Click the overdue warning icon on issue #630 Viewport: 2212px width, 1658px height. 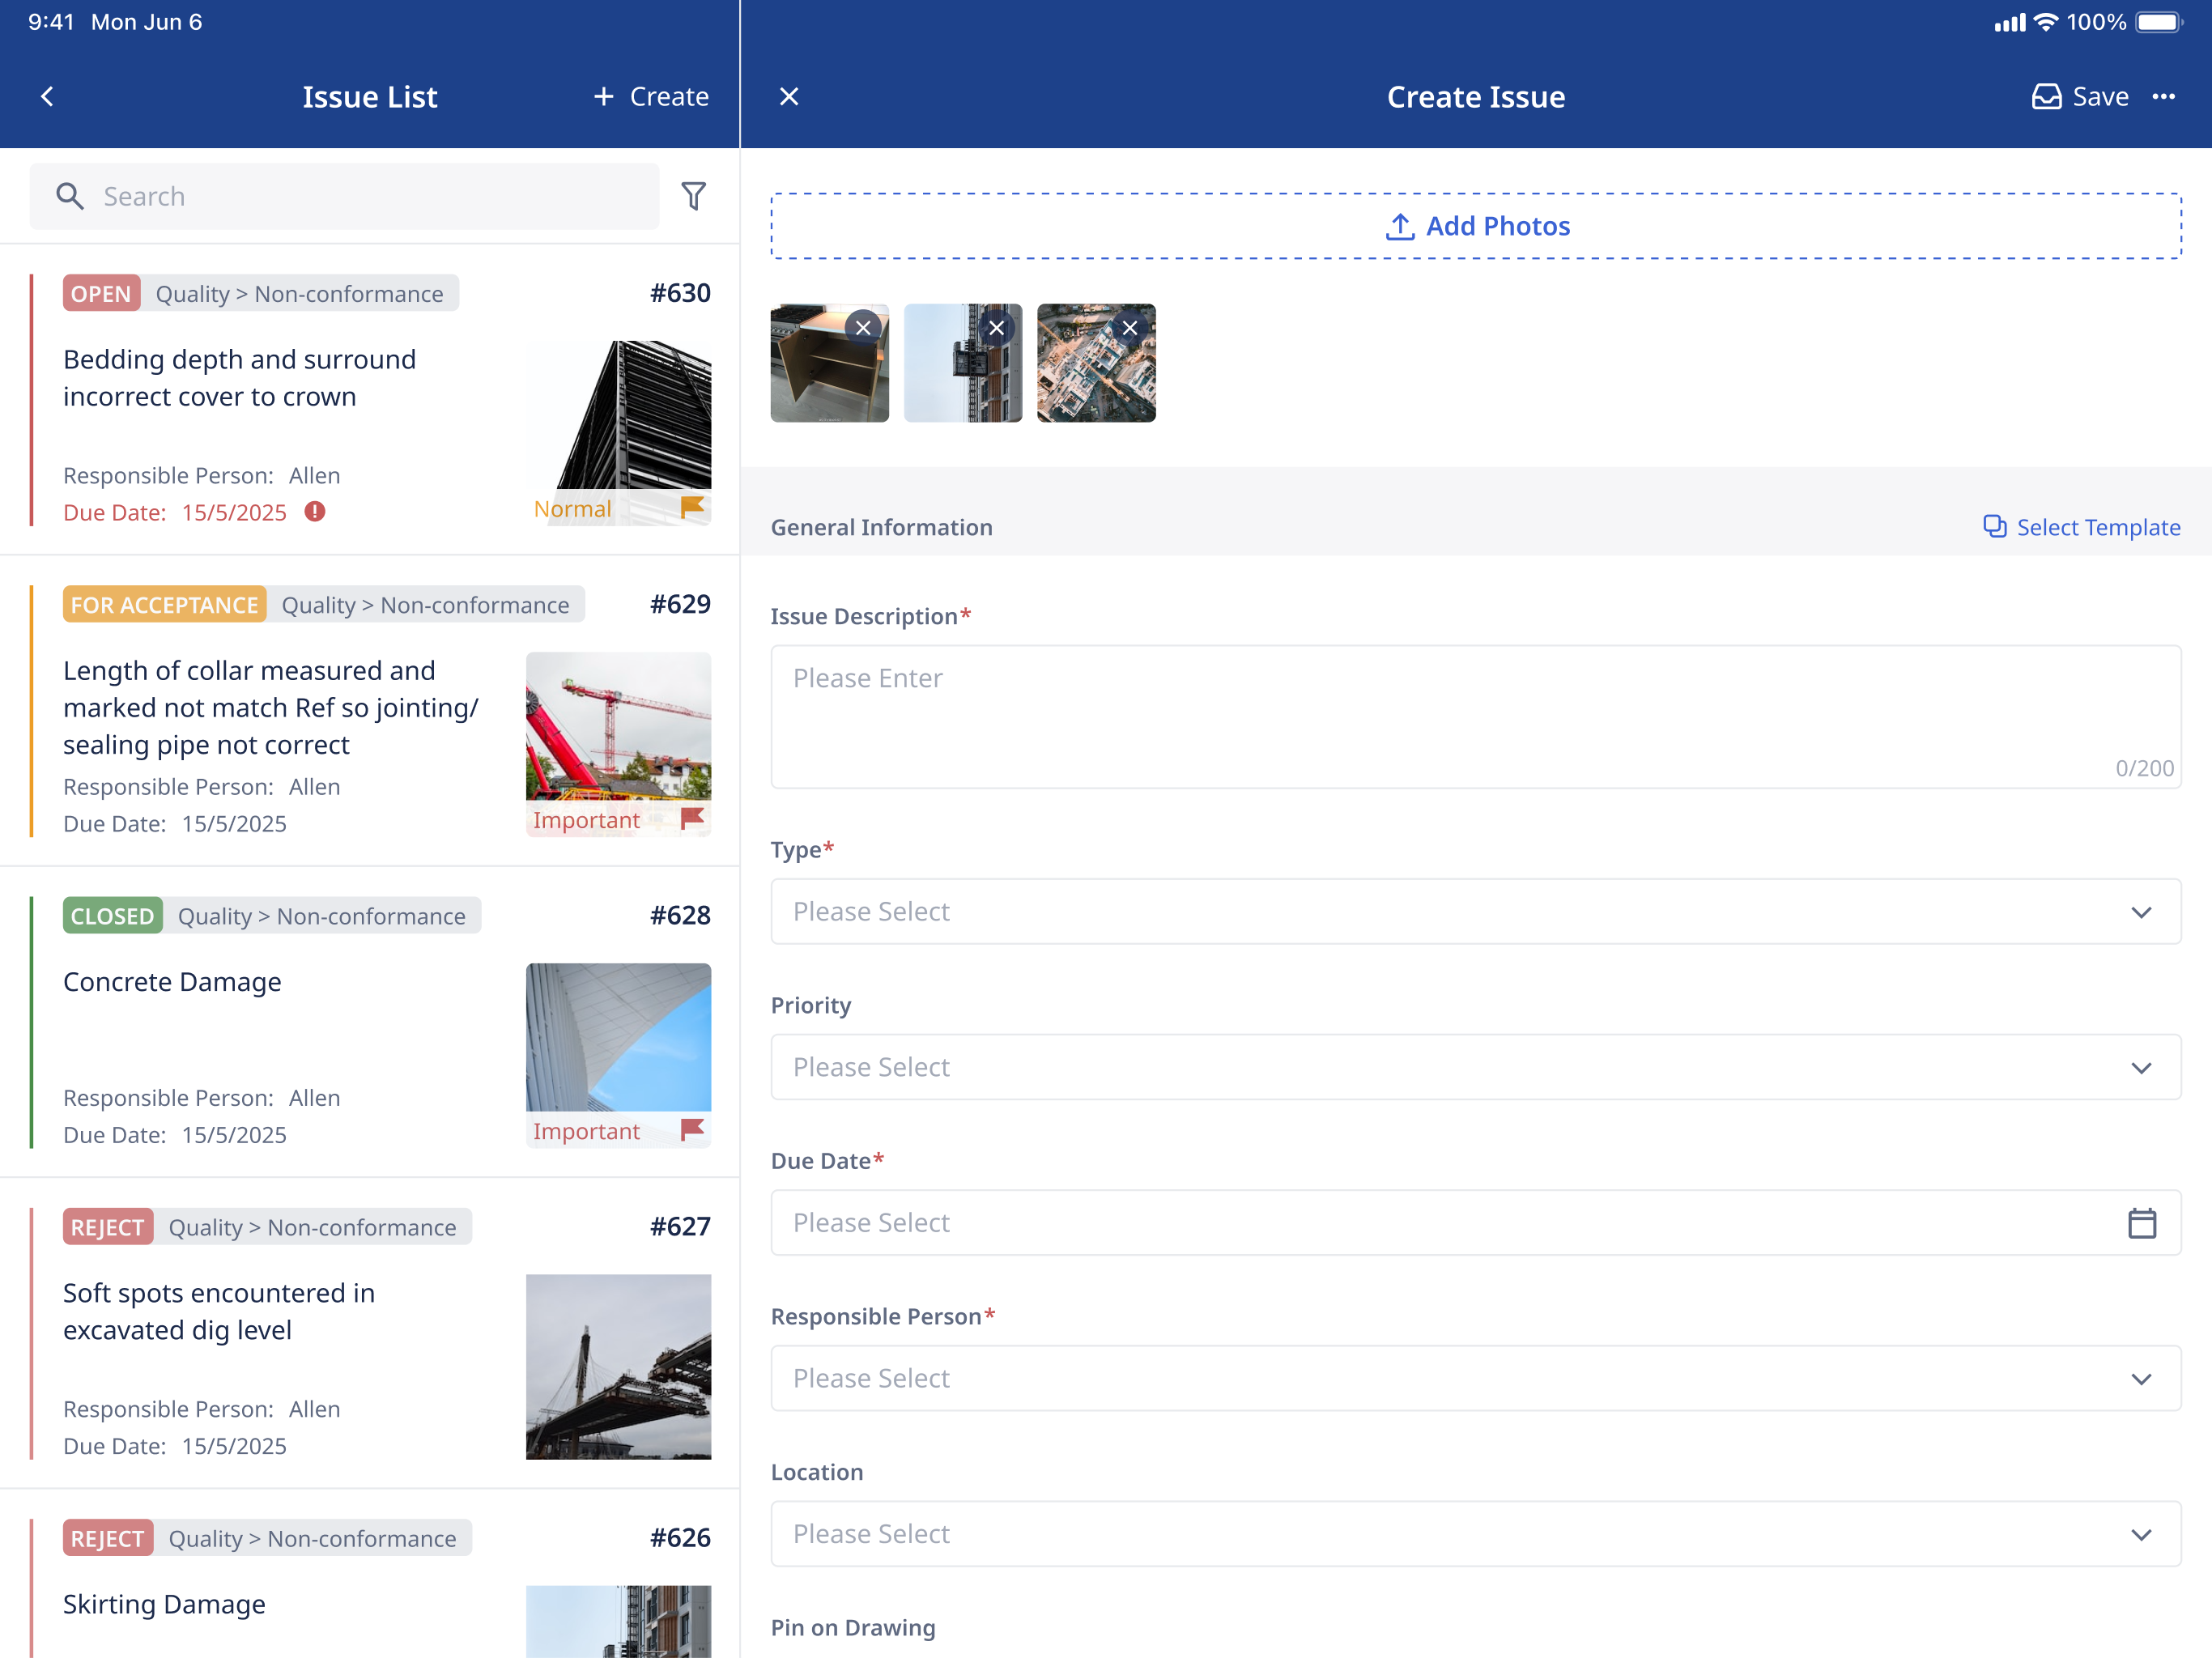coord(315,512)
